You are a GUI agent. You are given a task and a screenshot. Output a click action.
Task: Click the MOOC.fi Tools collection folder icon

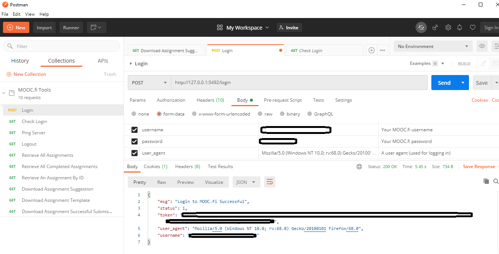coord(12,93)
